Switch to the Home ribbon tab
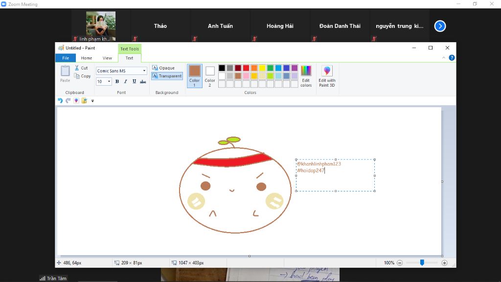 pos(86,58)
